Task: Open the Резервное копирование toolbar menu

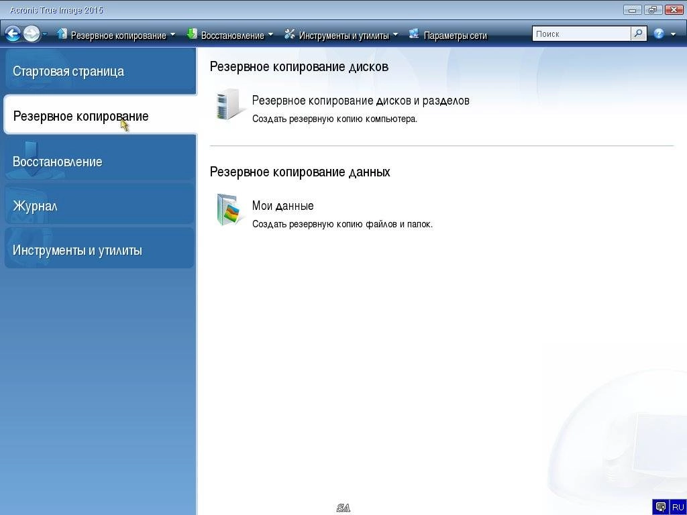Action: point(118,36)
